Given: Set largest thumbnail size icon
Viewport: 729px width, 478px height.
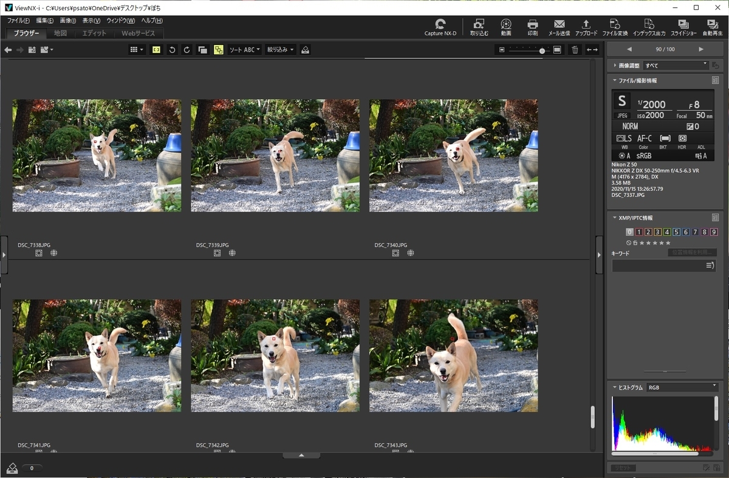Looking at the screenshot, I should tap(557, 50).
